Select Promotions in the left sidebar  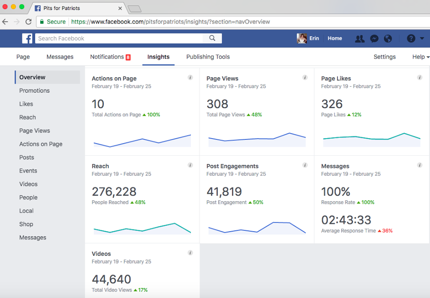[35, 90]
